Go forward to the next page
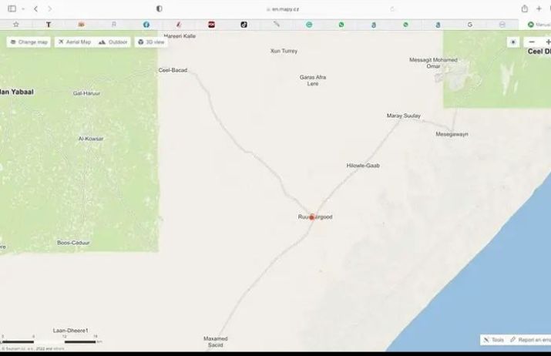551x356 pixels. (x=49, y=8)
